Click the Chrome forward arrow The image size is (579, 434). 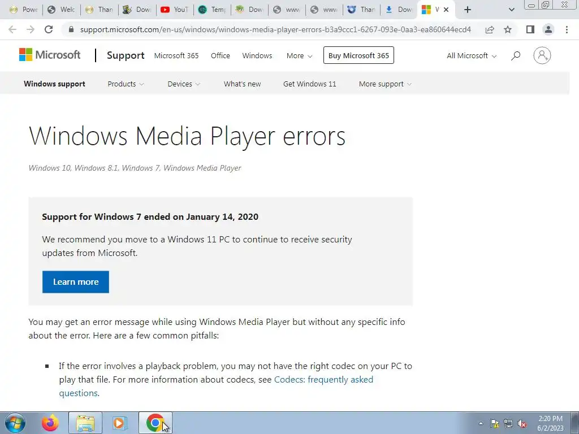click(31, 29)
